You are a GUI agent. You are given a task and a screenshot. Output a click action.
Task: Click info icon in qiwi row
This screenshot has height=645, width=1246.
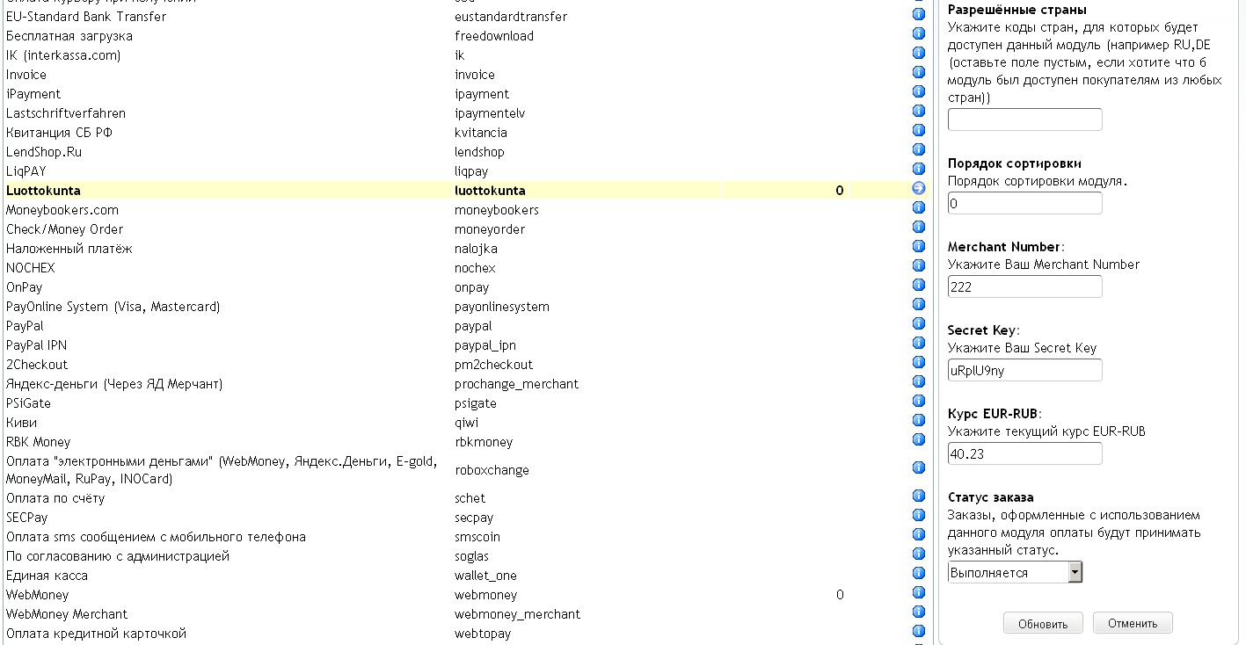click(x=919, y=420)
